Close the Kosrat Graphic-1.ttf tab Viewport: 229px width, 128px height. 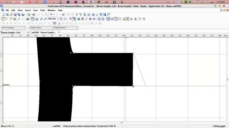pos(28,32)
